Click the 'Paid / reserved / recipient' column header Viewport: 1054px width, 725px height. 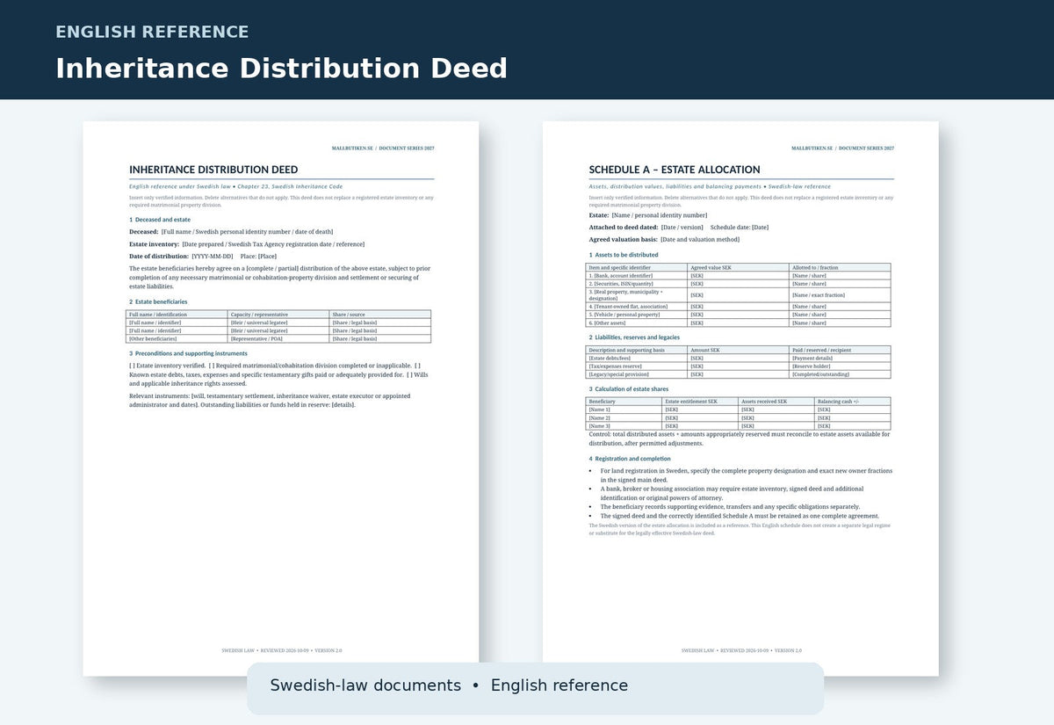point(840,350)
